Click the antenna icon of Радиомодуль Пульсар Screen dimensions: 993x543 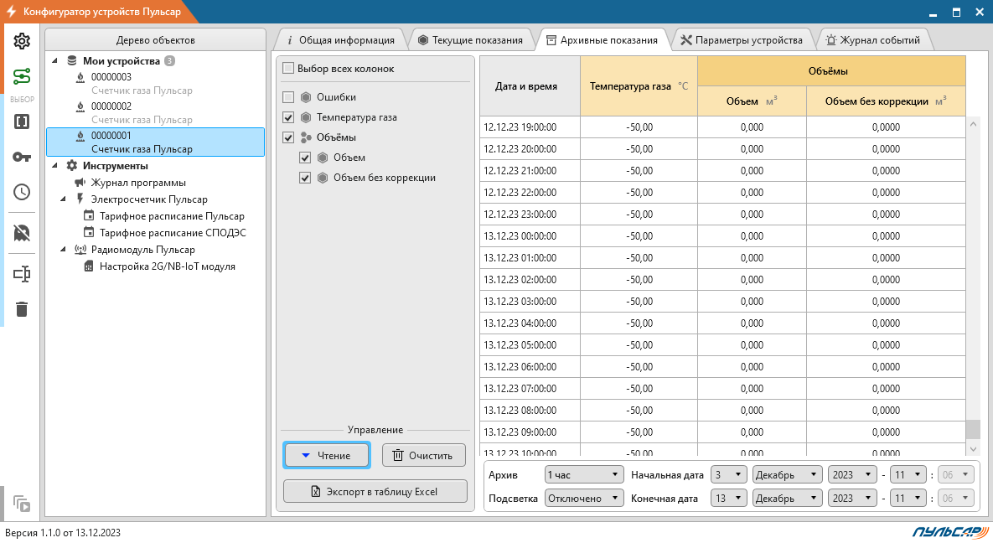tap(80, 250)
